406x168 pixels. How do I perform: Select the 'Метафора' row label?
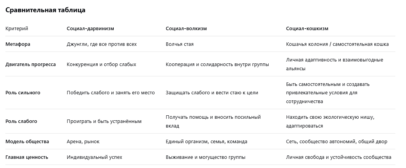coord(18,44)
